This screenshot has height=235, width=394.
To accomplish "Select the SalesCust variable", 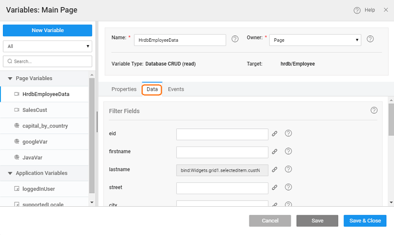I will tap(35, 110).
